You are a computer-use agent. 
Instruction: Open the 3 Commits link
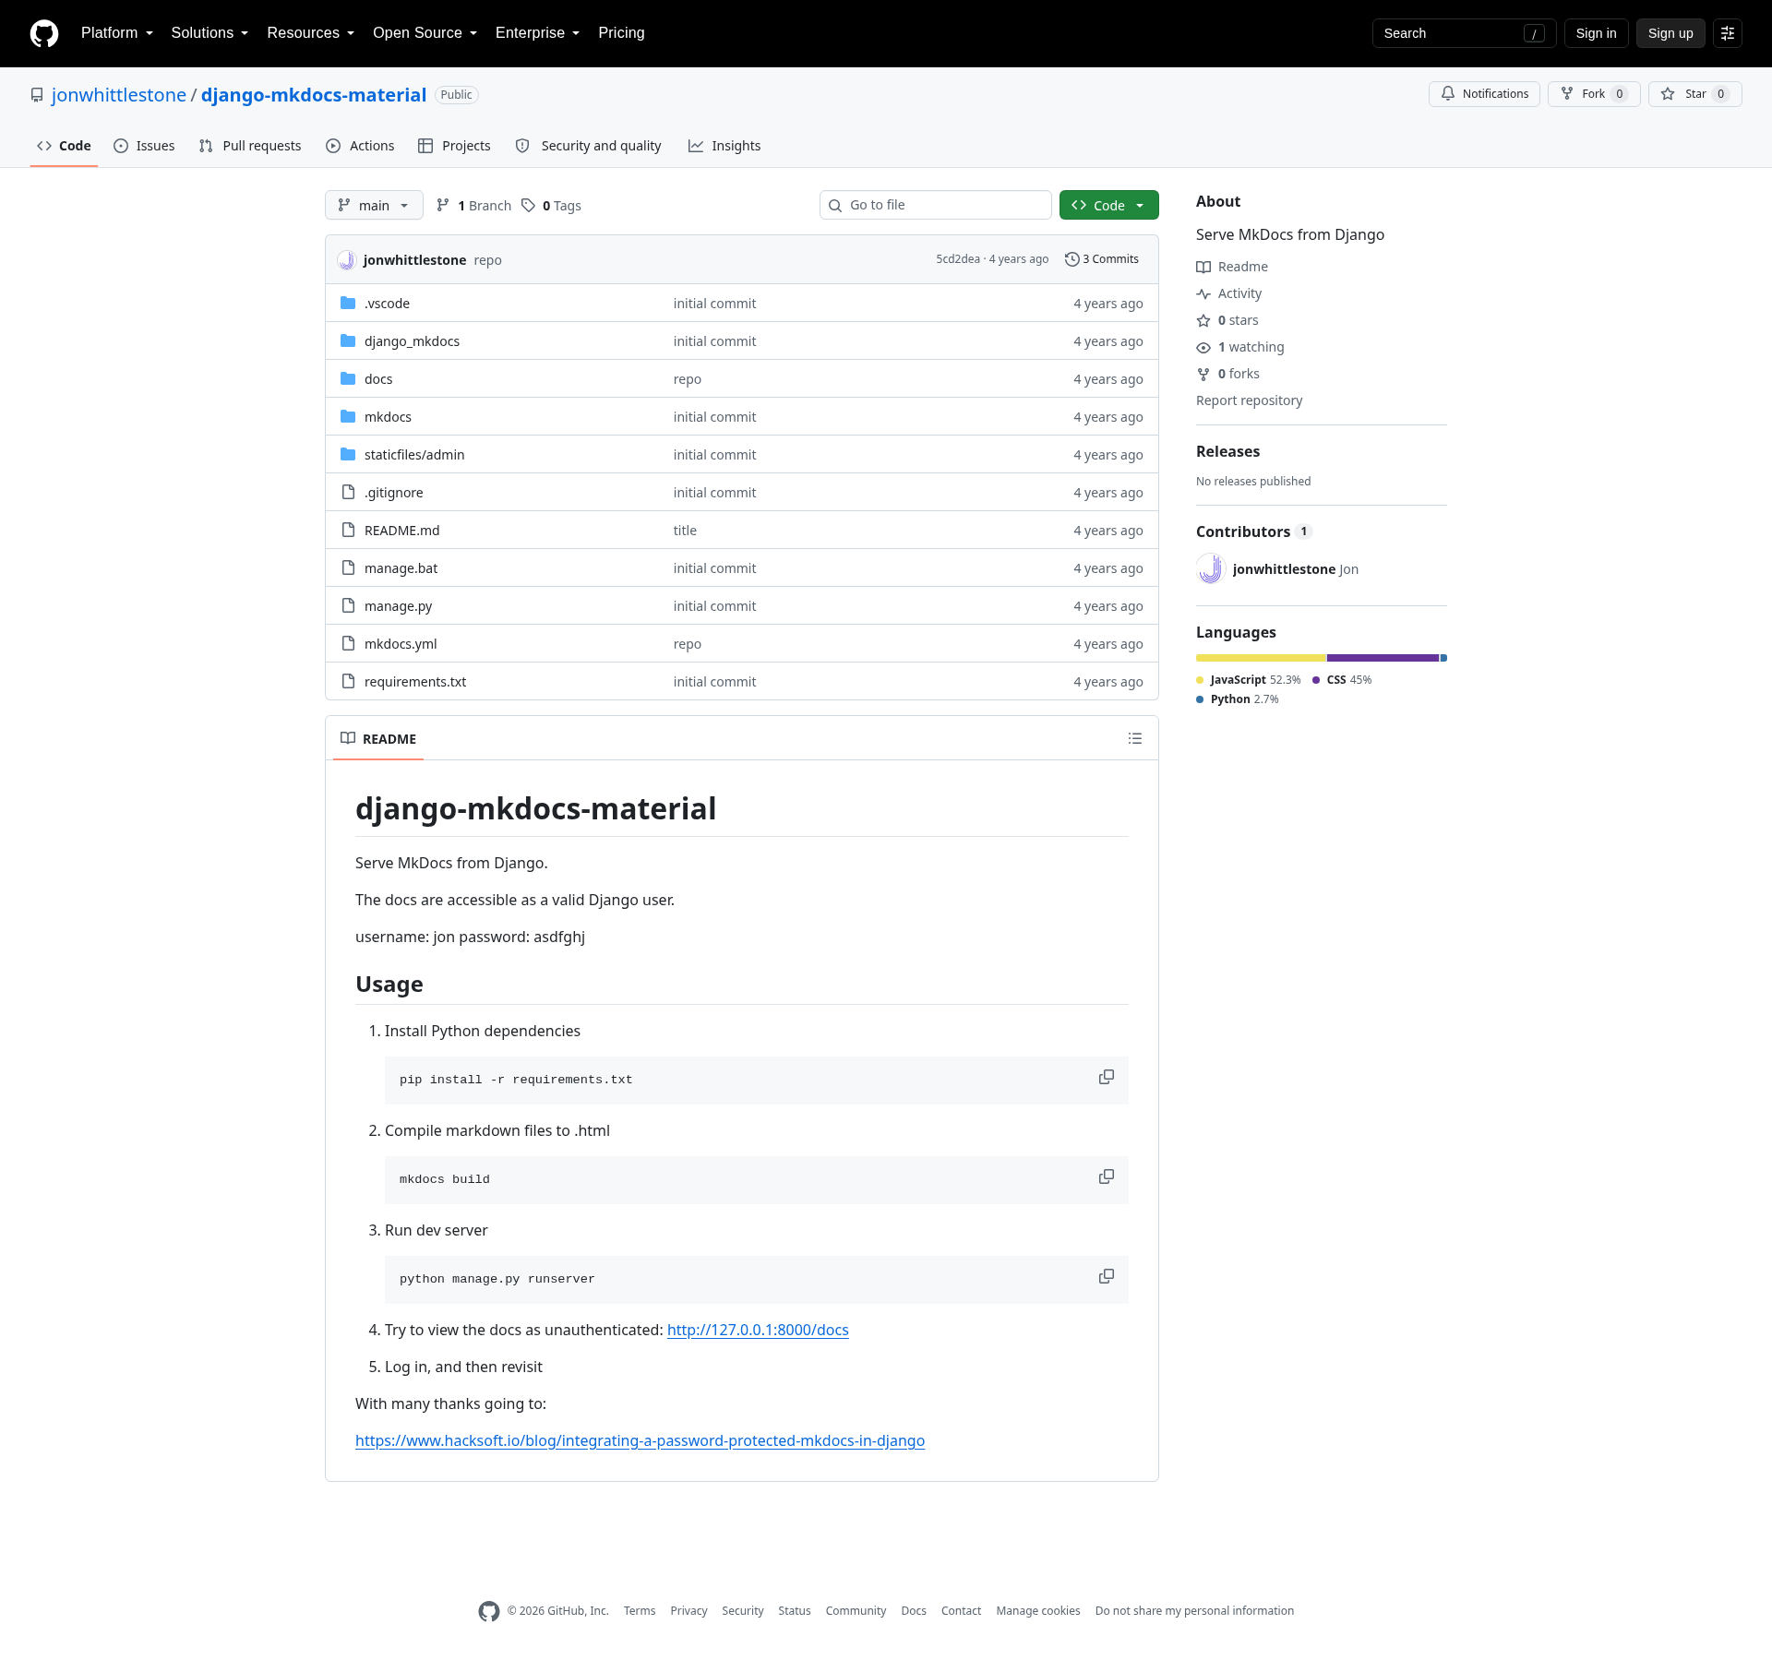tap(1102, 259)
